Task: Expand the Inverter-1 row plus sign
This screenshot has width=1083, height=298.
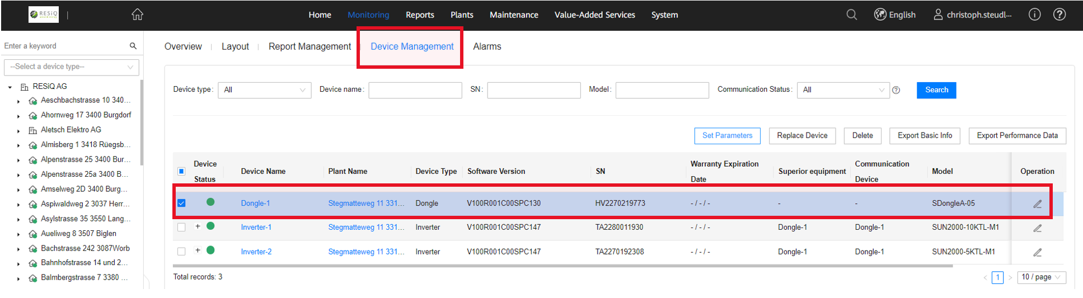Action: 198,226
